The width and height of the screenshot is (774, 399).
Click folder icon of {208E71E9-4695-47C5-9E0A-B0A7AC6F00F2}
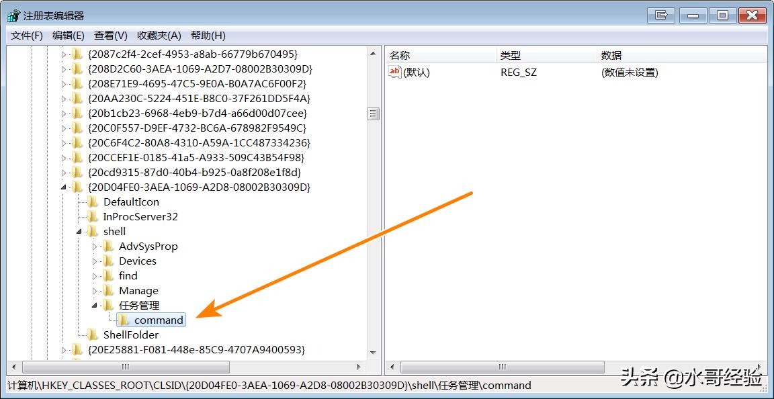[77, 83]
